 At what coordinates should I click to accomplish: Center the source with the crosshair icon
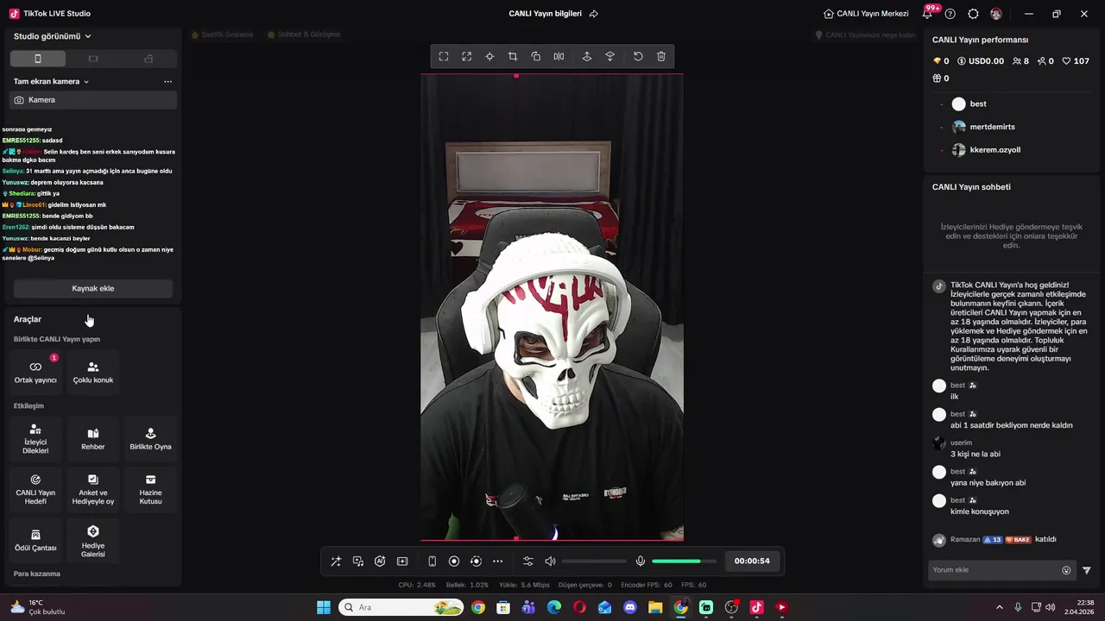coord(489,56)
